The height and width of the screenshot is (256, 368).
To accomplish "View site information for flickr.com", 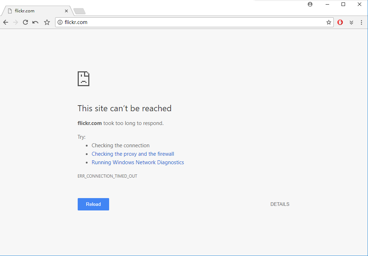I will tap(60, 22).
